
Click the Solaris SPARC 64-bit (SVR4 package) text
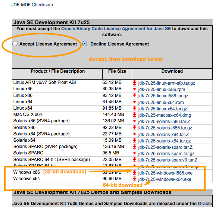(x=51, y=160)
